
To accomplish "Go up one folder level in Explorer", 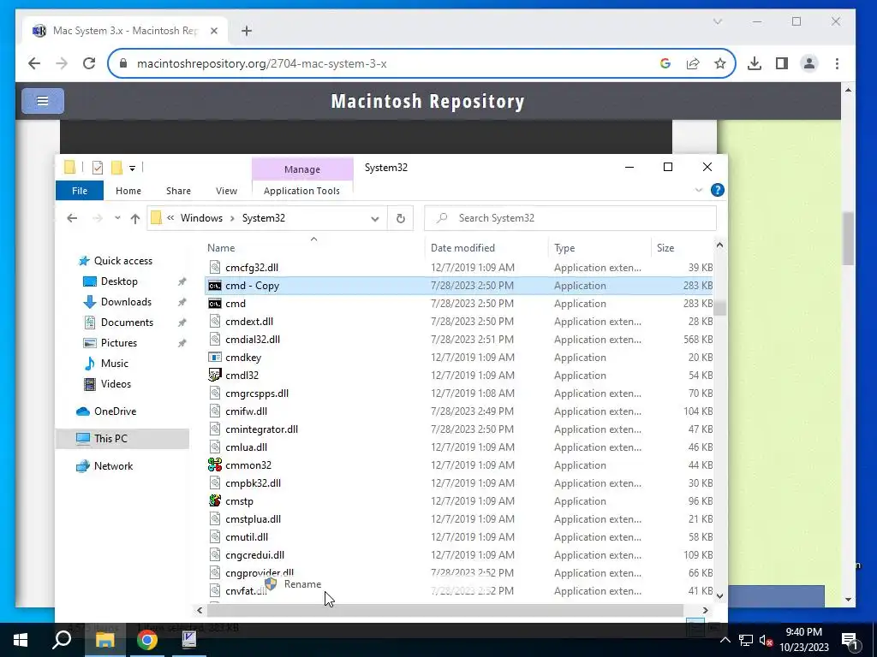I will click(x=134, y=218).
